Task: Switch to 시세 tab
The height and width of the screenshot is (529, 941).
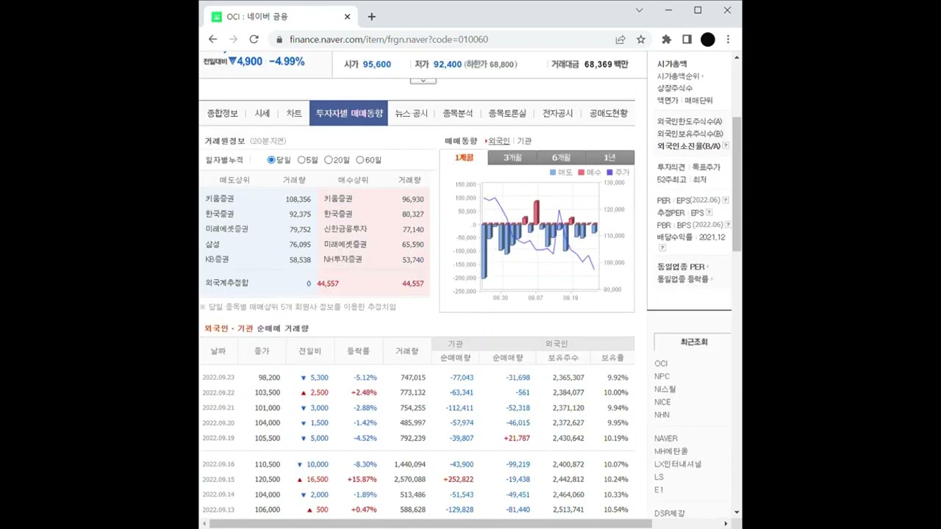Action: [262, 113]
